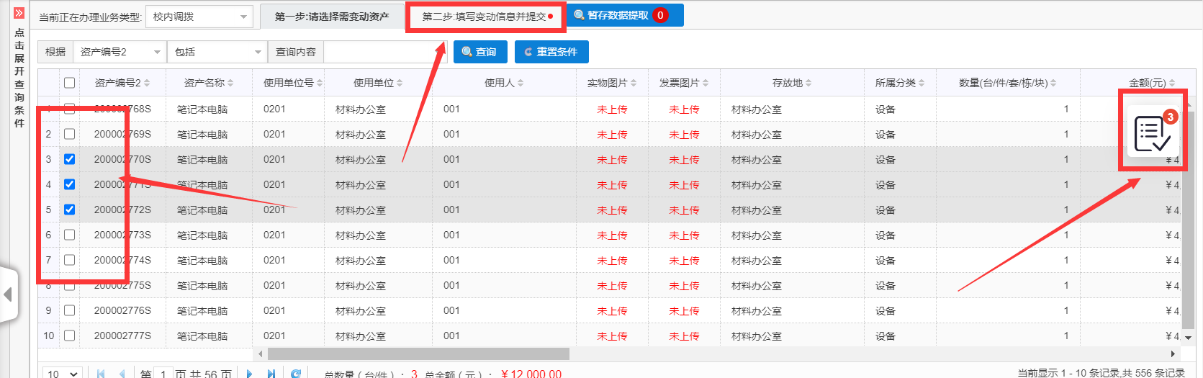This screenshot has width=1203, height=378.
Task: Expand the 资产编号2 field dropdown
Action: (x=120, y=52)
